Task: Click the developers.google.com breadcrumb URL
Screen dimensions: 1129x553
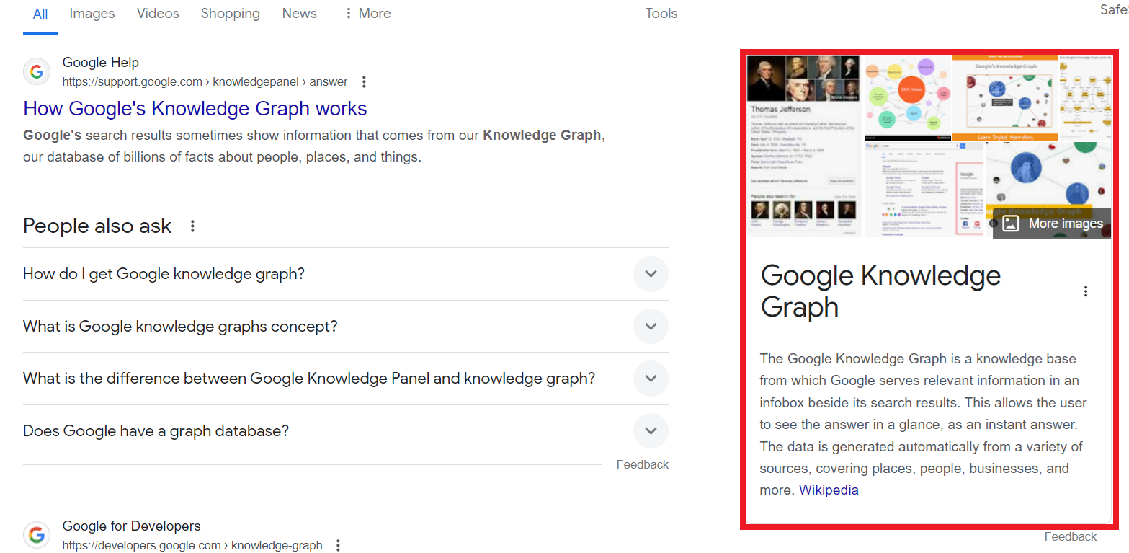Action: point(192,545)
